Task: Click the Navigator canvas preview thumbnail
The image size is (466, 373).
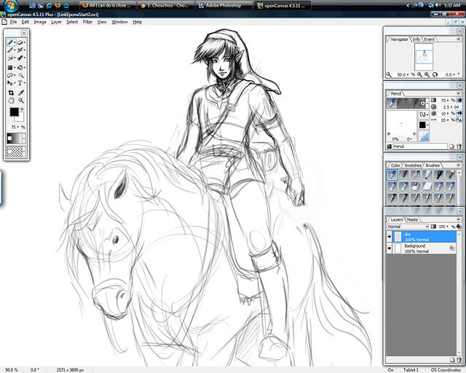Action: click(424, 57)
